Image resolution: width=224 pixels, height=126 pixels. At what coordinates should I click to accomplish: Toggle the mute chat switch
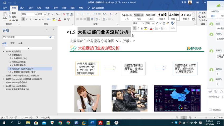point(211,110)
